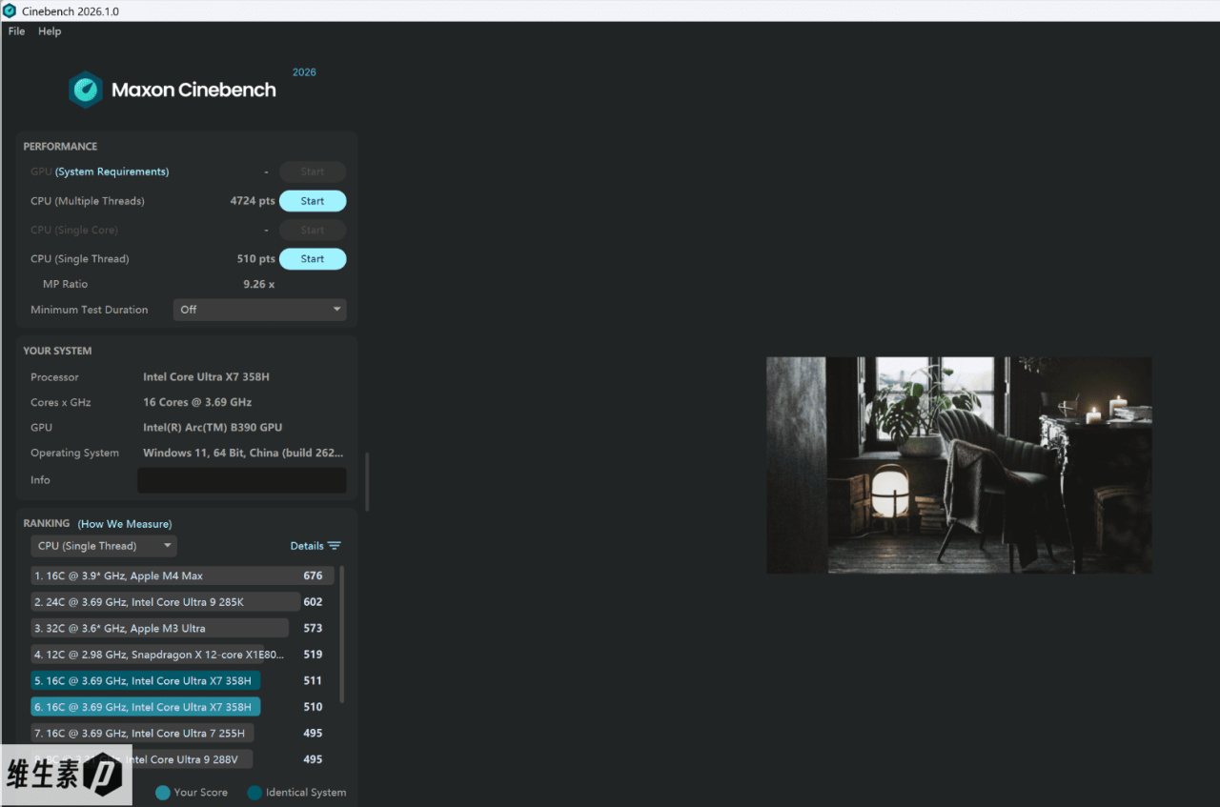Select ranking row 5 Intel Core Ultra X7 358H
The width and height of the screenshot is (1220, 807).
tap(146, 680)
